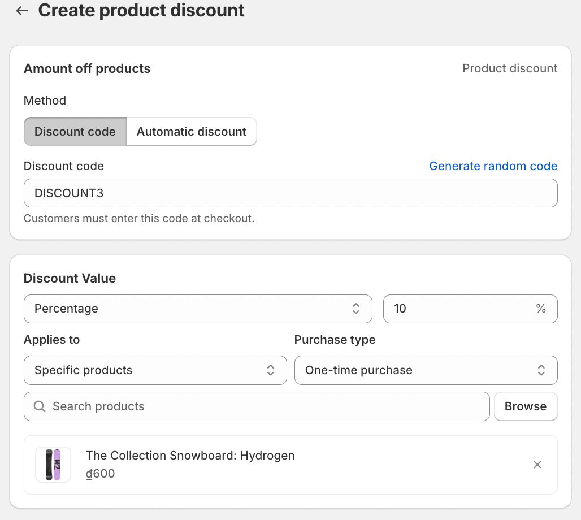Click the chevron on the Percentage value selector
Image resolution: width=581 pixels, height=520 pixels.
tap(356, 309)
